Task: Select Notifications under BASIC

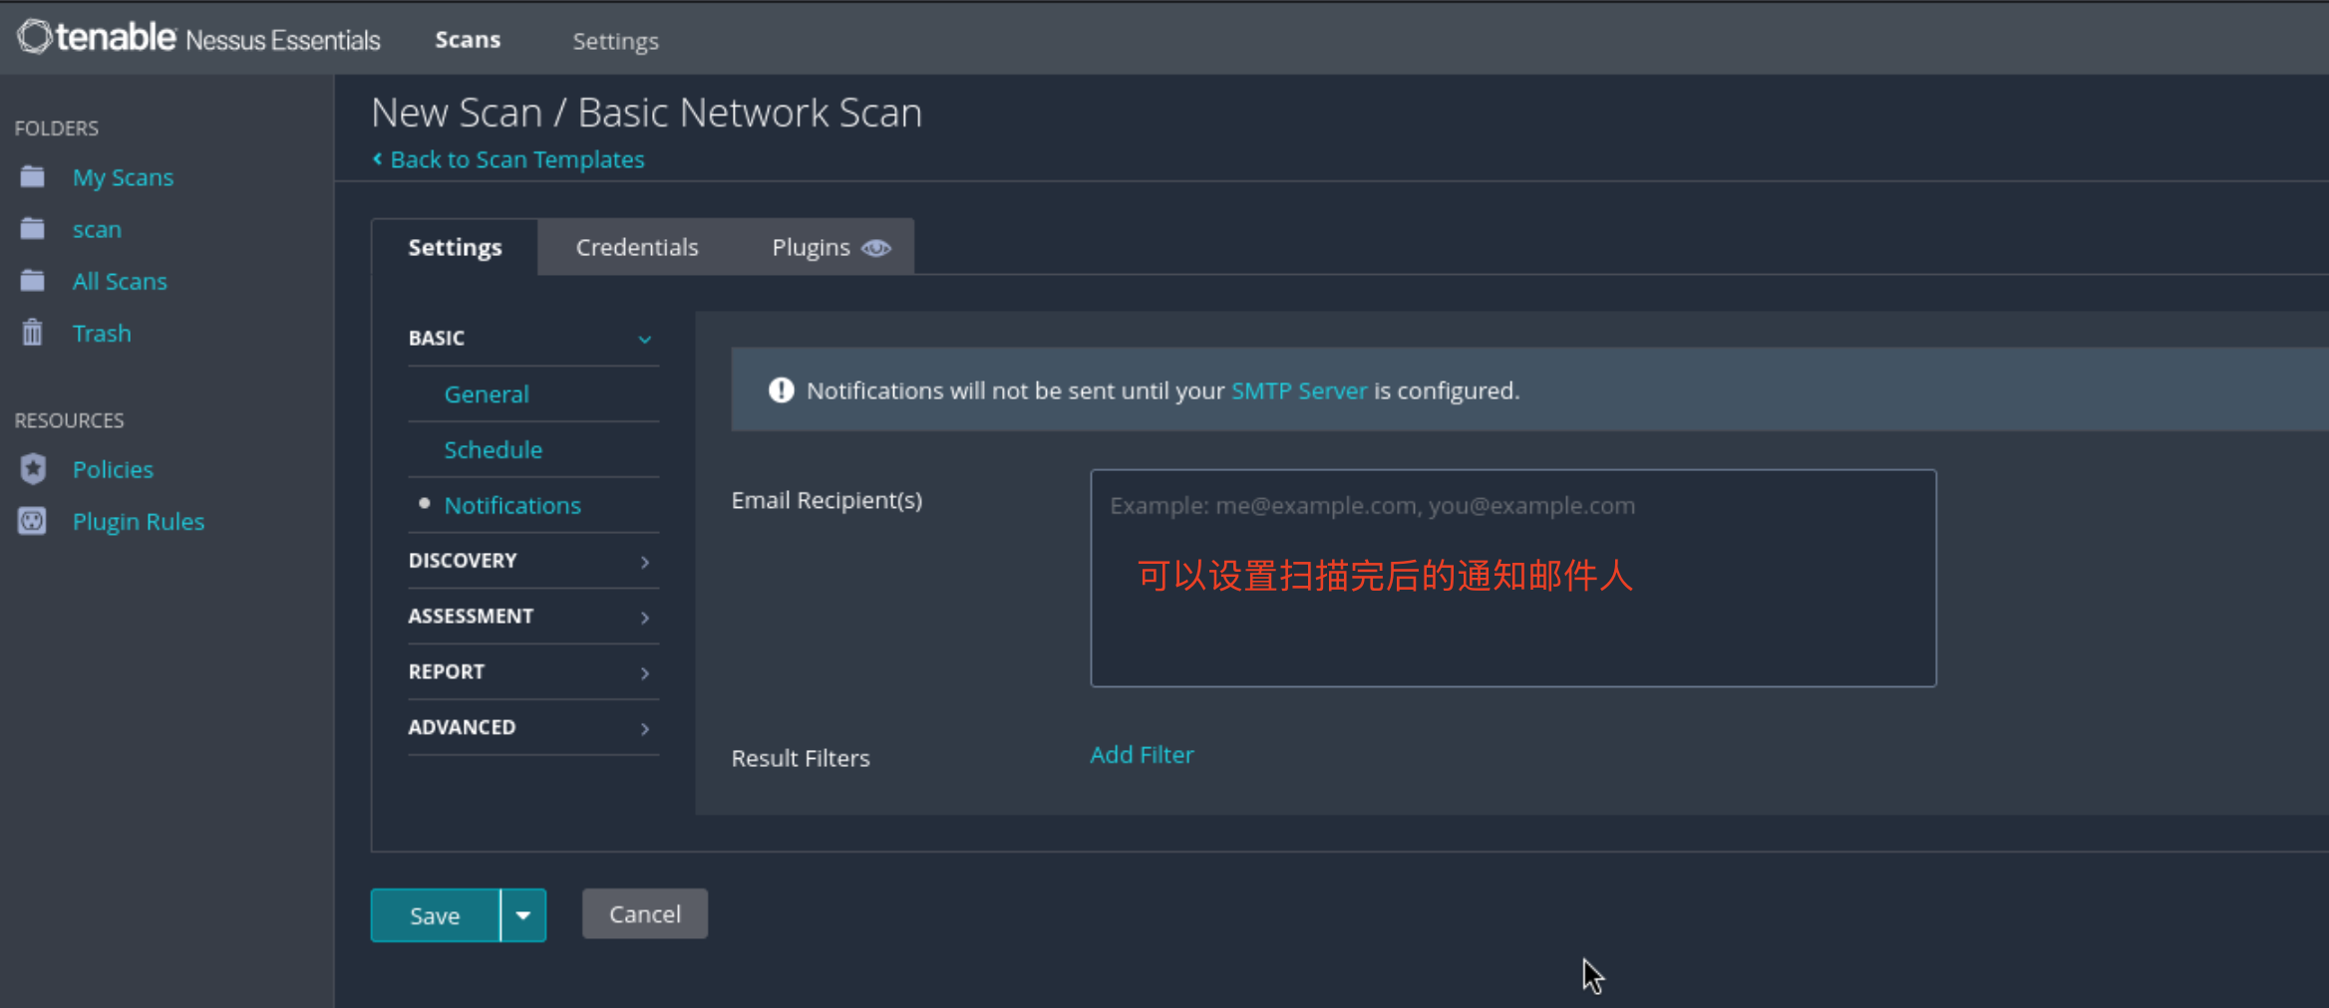Action: (512, 505)
